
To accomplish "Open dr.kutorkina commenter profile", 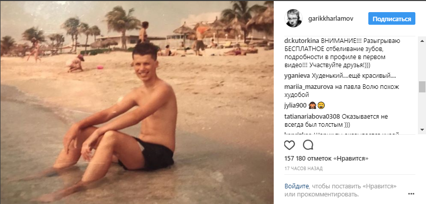I will pos(302,41).
